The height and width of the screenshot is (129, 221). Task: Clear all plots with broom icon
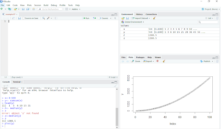click(164, 61)
